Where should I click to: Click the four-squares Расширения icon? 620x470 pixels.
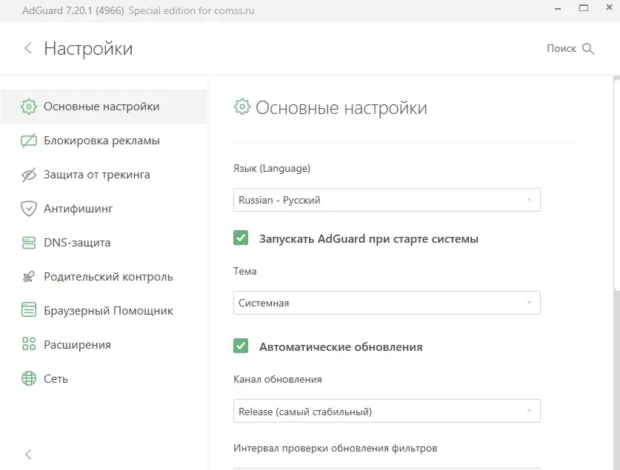[x=29, y=345]
